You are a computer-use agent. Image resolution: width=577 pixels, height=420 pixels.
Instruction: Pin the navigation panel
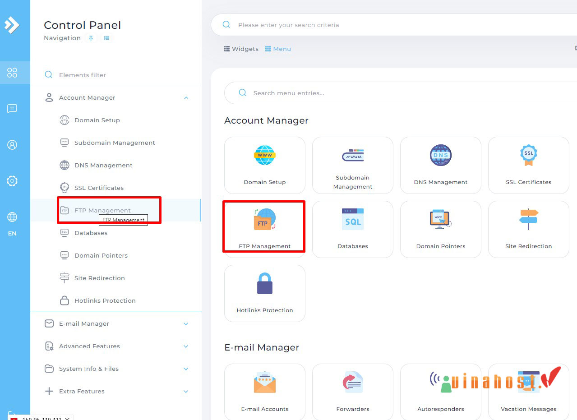click(91, 38)
